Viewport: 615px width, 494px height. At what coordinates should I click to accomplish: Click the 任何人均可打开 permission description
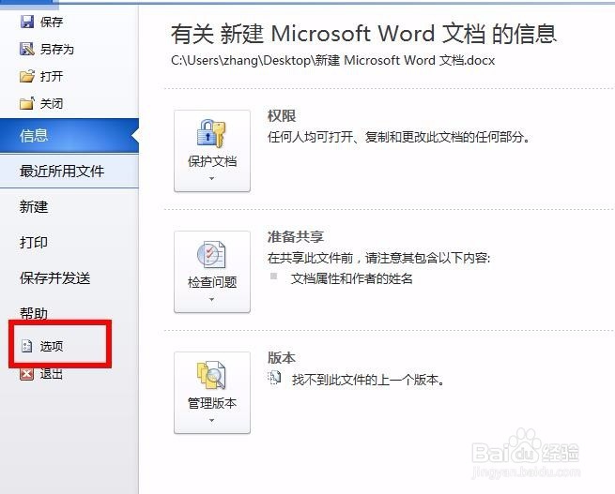(x=398, y=137)
